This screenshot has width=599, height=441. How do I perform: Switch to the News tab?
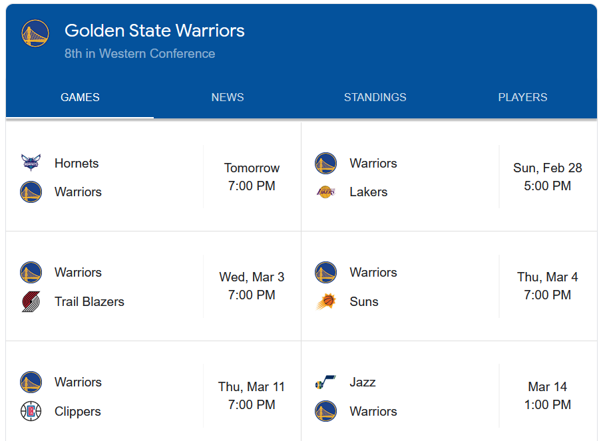pyautogui.click(x=228, y=97)
